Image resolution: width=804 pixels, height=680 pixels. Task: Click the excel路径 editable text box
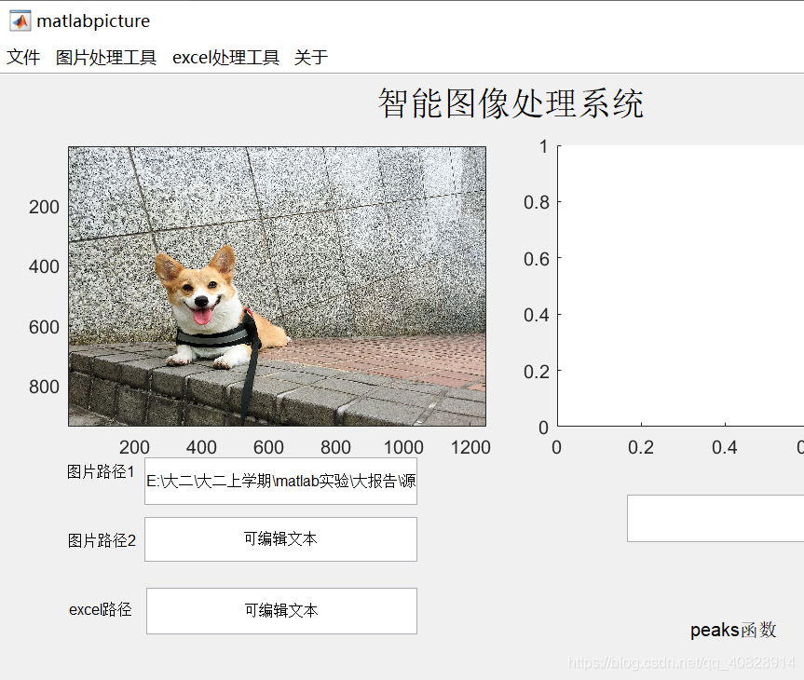[280, 611]
